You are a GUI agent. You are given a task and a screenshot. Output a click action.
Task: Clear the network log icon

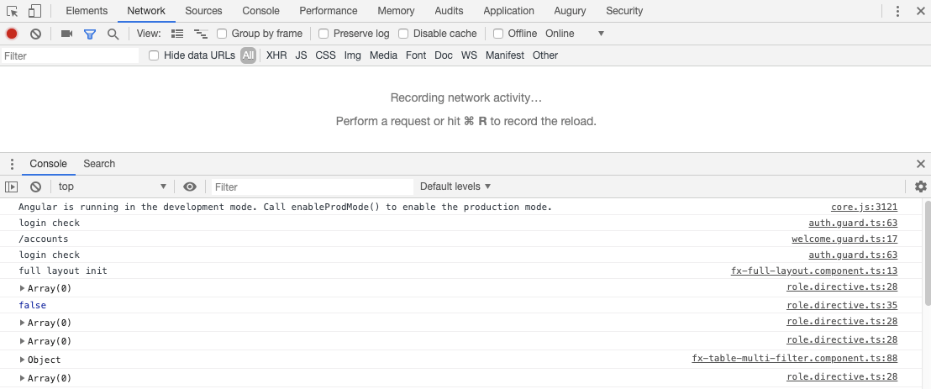click(35, 34)
